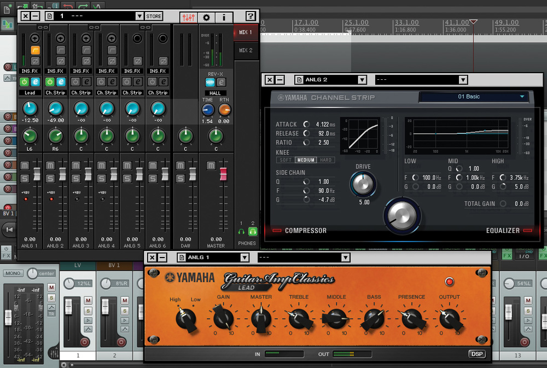Toggle the stereo link between ANLG 1 and 2

point(43,27)
